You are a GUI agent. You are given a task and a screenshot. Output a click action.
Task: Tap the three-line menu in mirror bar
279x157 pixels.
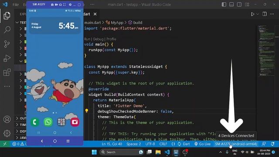pos(68,141)
